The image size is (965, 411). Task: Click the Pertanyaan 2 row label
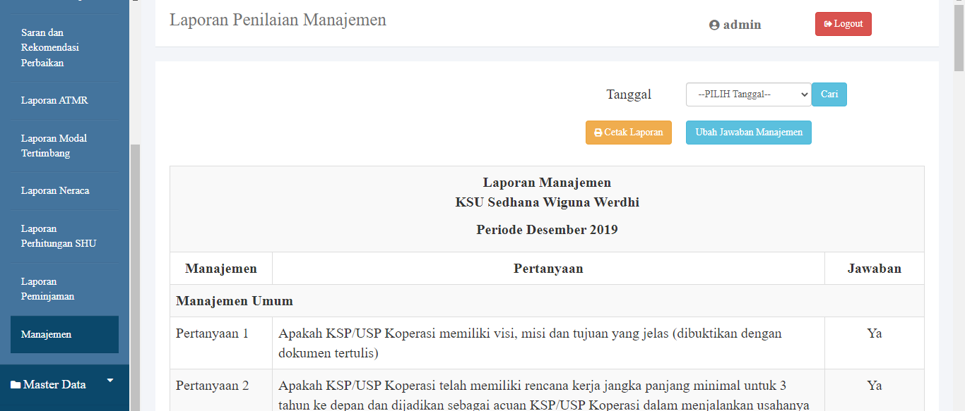pos(212,386)
